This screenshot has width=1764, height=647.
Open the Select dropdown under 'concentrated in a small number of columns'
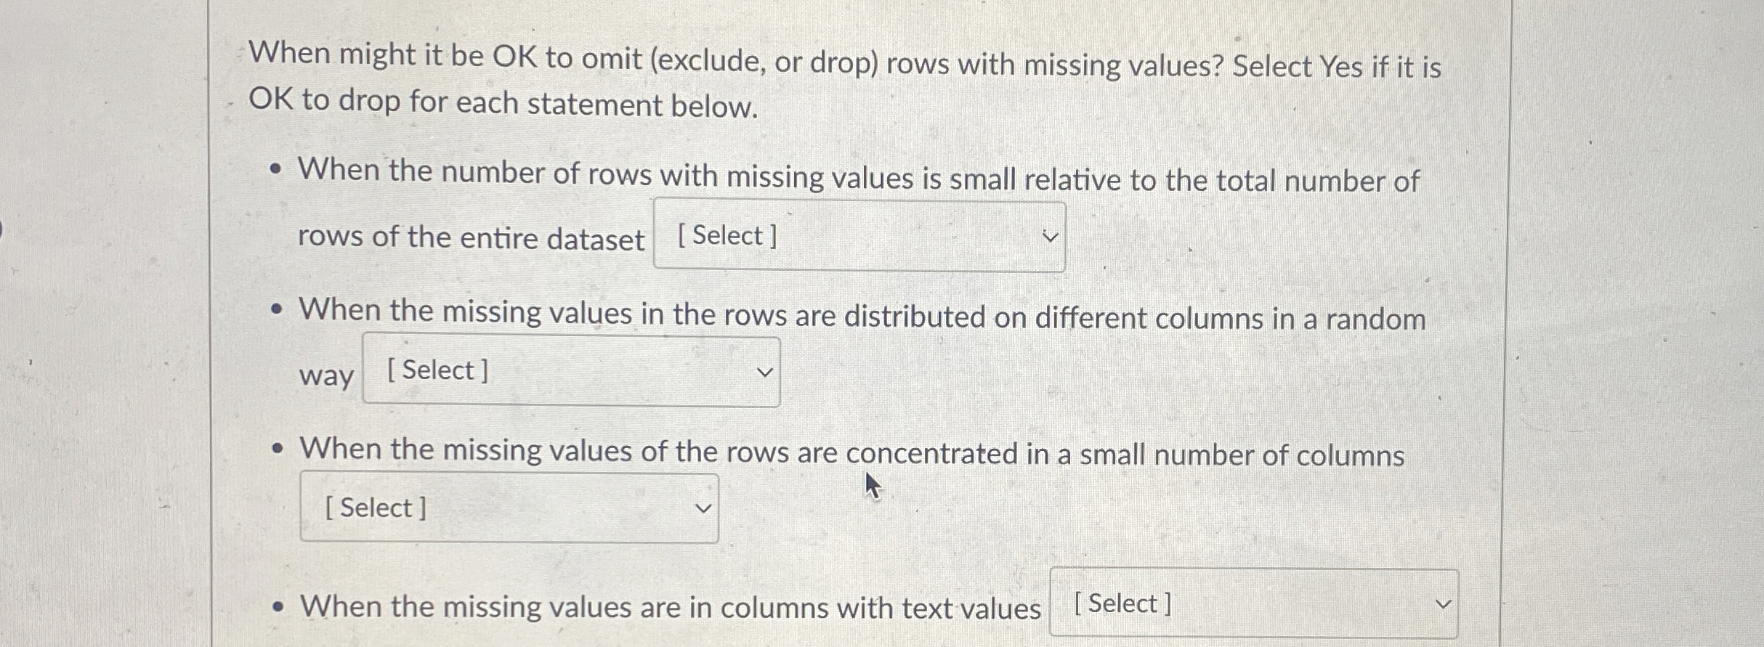click(509, 508)
